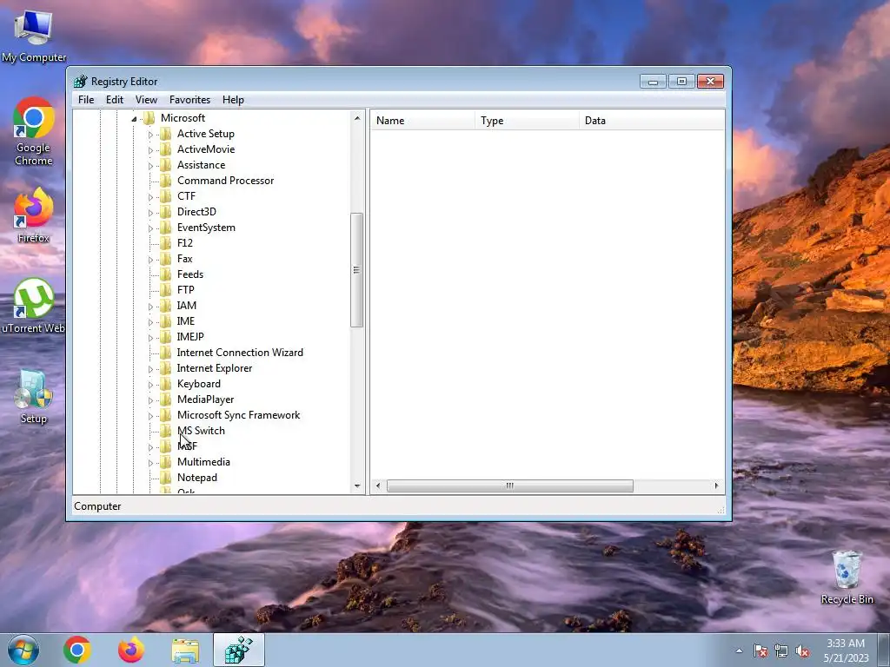Select the IAM key
890x667 pixels.
click(x=186, y=306)
